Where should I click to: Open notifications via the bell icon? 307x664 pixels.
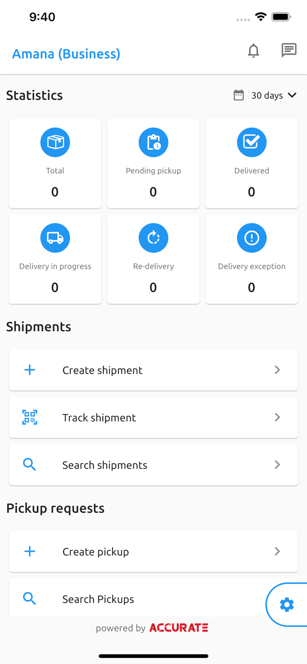tap(253, 50)
